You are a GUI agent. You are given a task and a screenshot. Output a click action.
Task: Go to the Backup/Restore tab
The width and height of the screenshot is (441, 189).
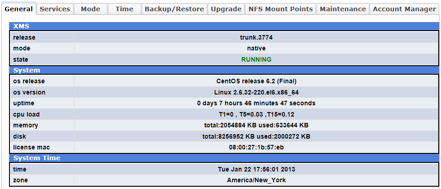pyautogui.click(x=174, y=9)
